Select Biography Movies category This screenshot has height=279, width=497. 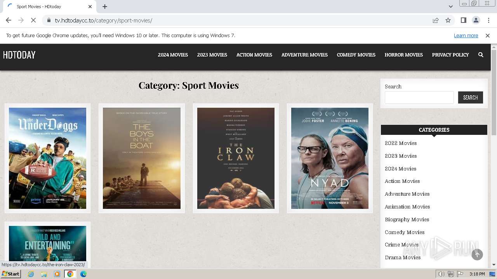[x=407, y=220]
